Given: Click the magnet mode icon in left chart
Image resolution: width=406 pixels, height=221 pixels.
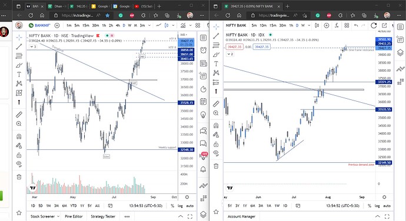Looking at the screenshot, I should pos(19,136).
